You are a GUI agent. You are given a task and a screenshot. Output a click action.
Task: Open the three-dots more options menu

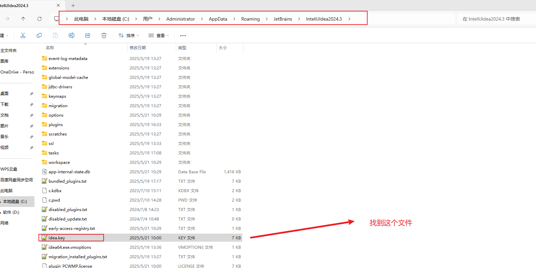[x=183, y=35]
